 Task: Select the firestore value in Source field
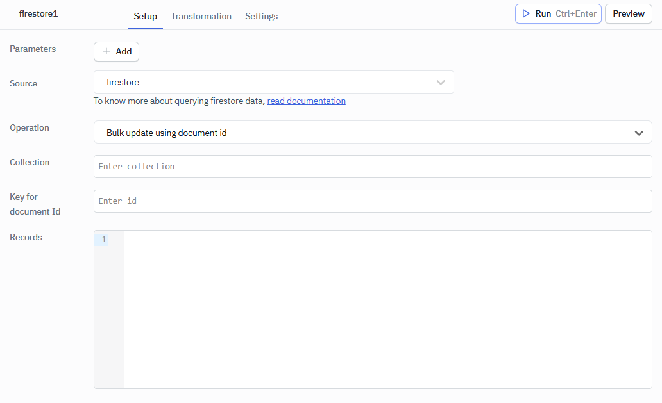(x=123, y=82)
